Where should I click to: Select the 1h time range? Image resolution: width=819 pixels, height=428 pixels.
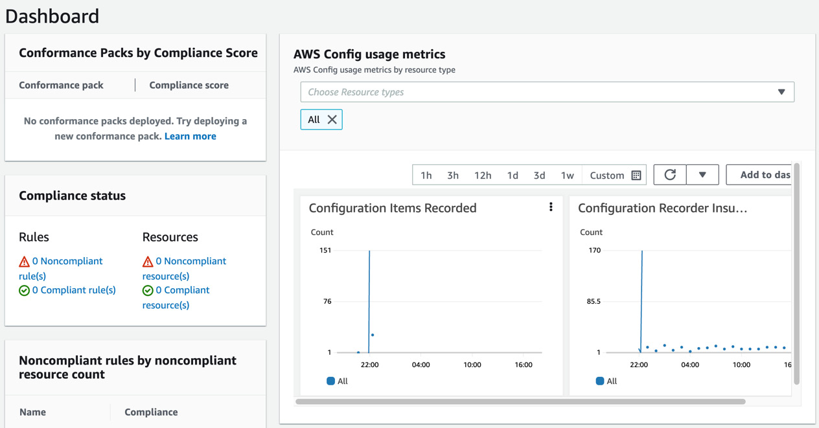point(426,175)
